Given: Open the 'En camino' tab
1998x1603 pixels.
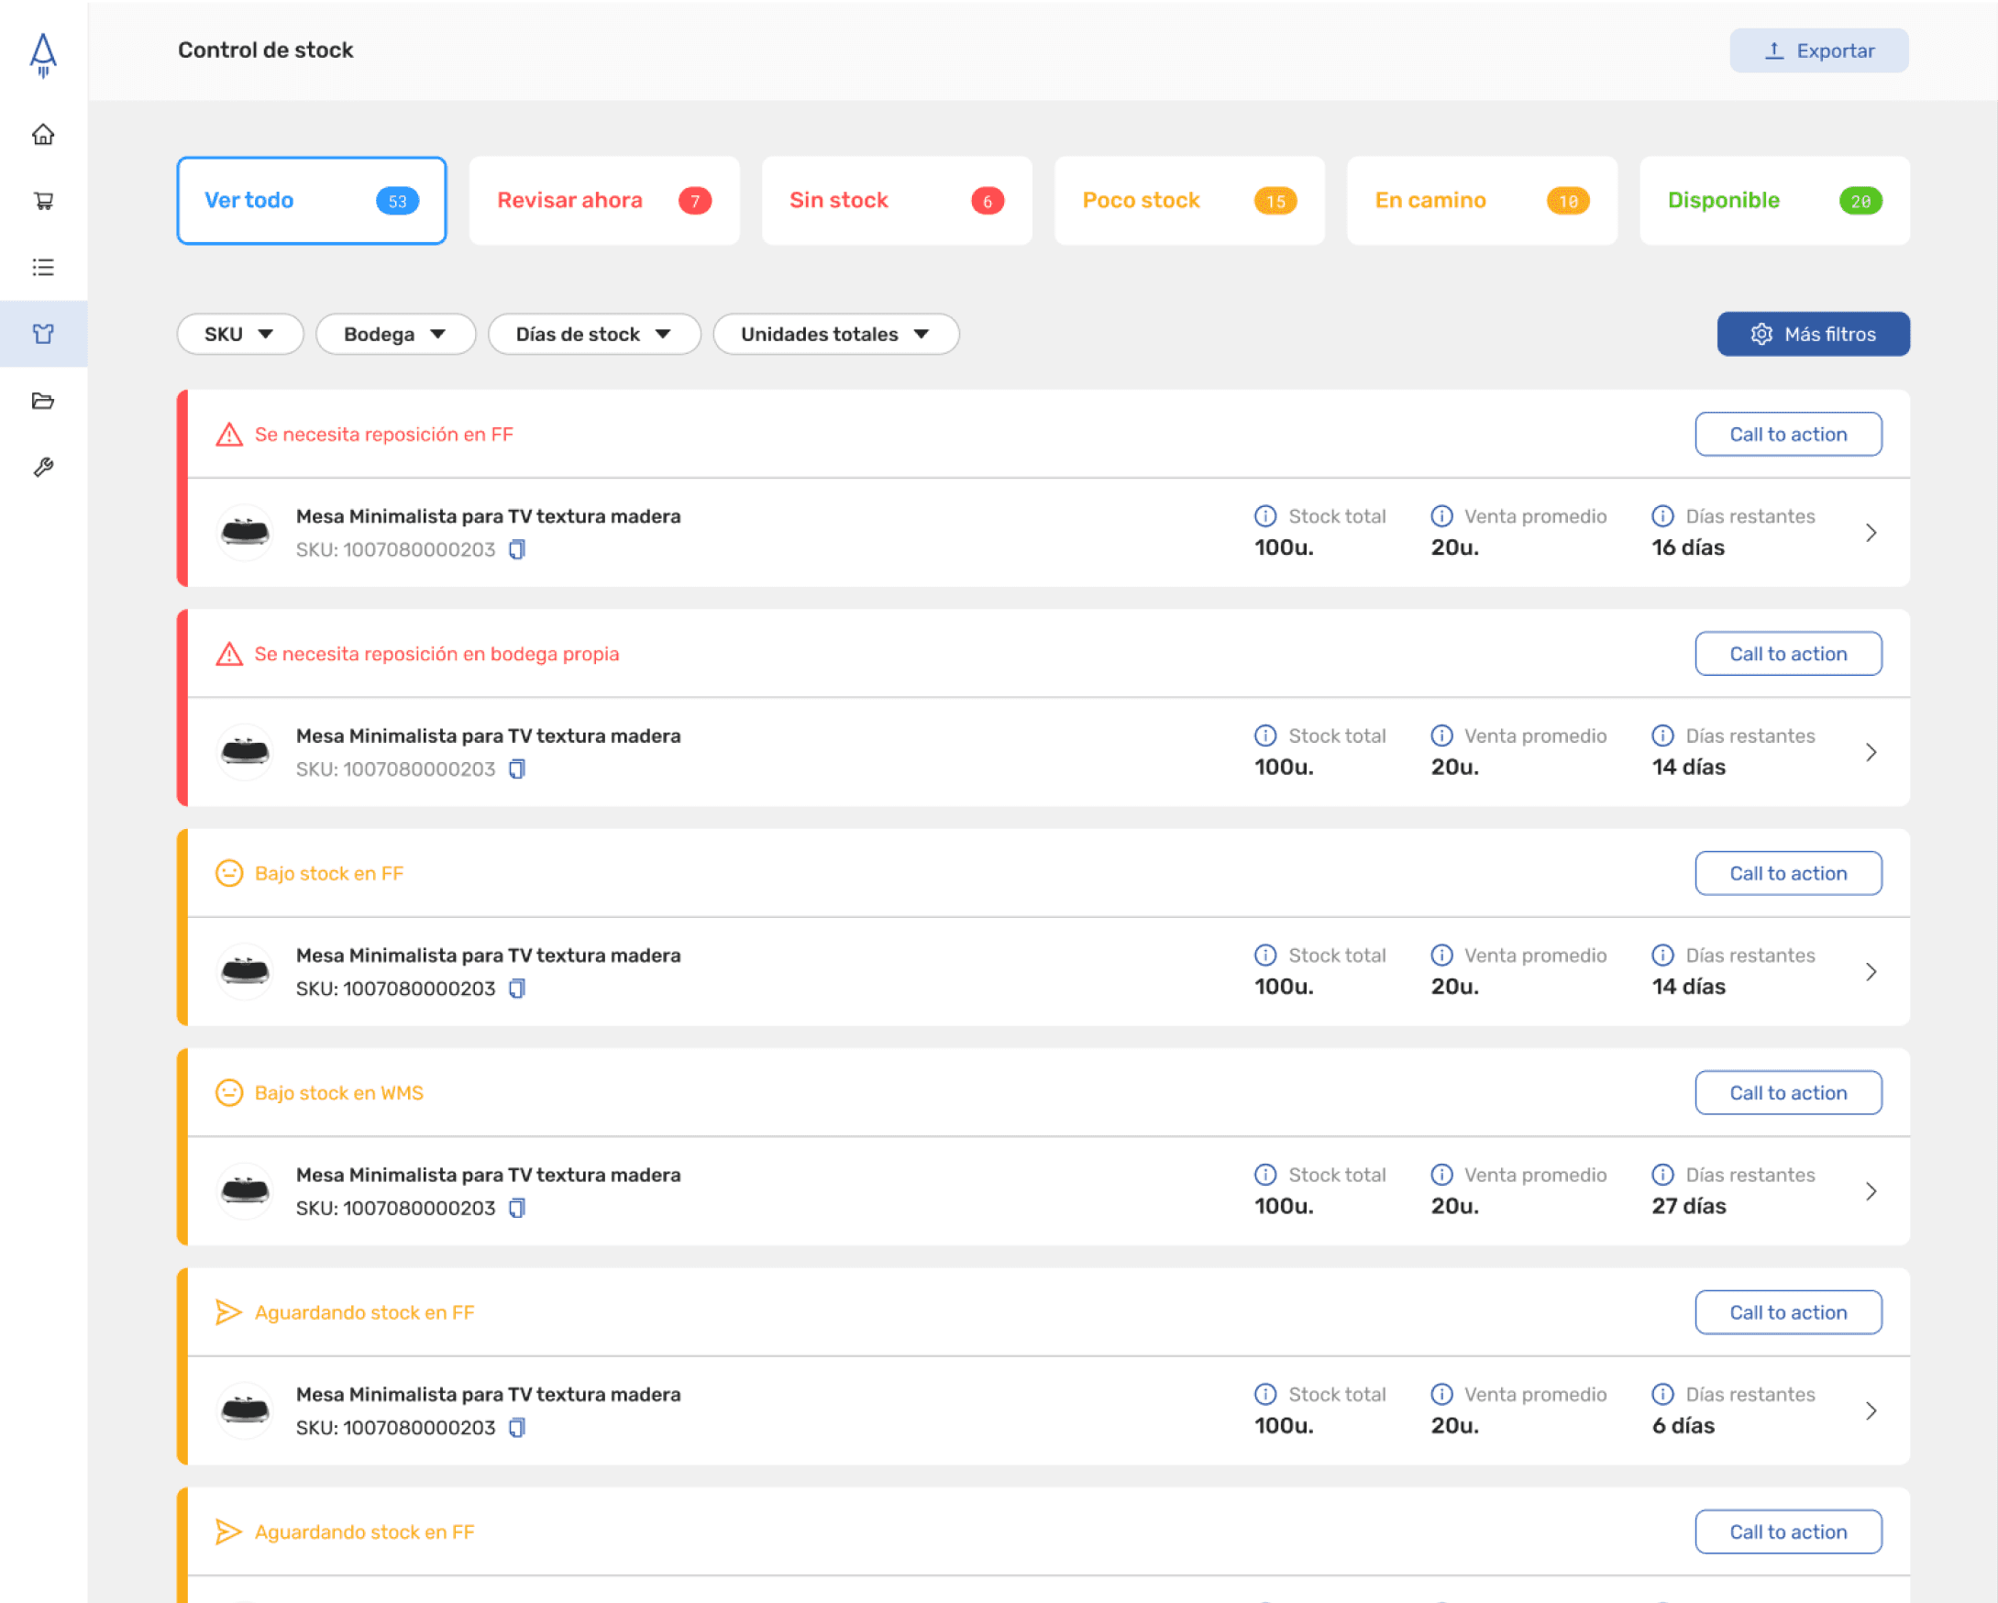Looking at the screenshot, I should [x=1483, y=201].
